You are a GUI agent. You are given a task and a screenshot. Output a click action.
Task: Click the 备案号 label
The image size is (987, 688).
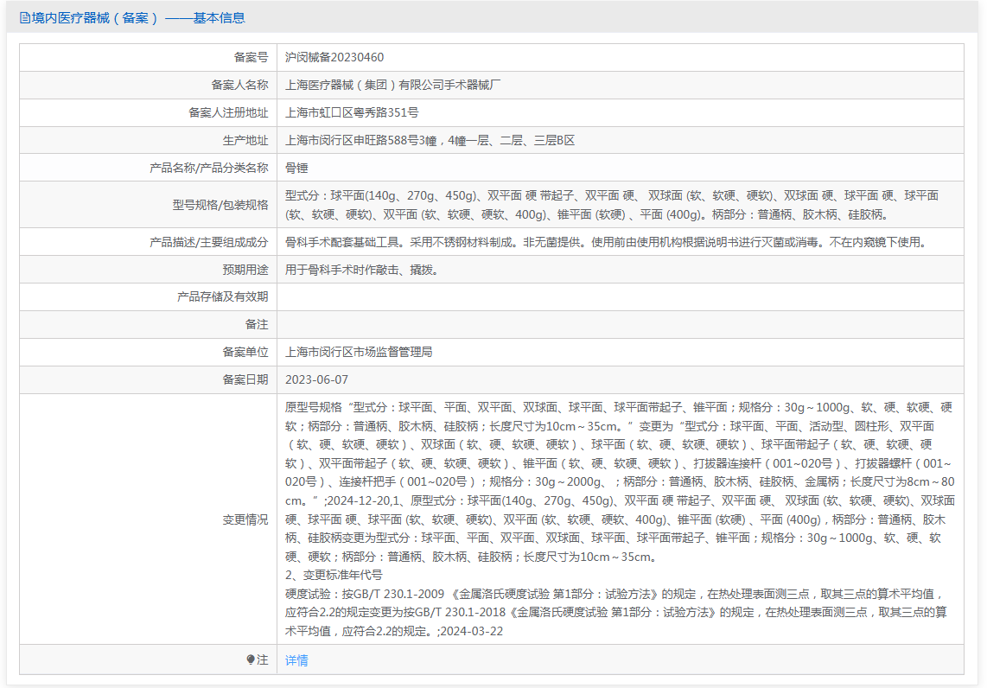252,57
